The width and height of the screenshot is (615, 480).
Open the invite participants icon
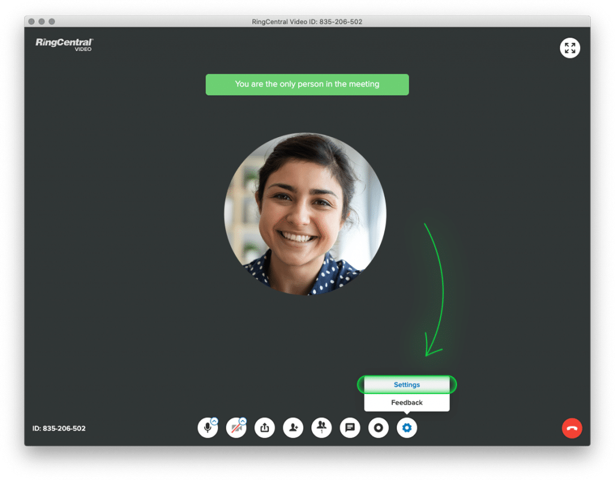[x=293, y=428]
